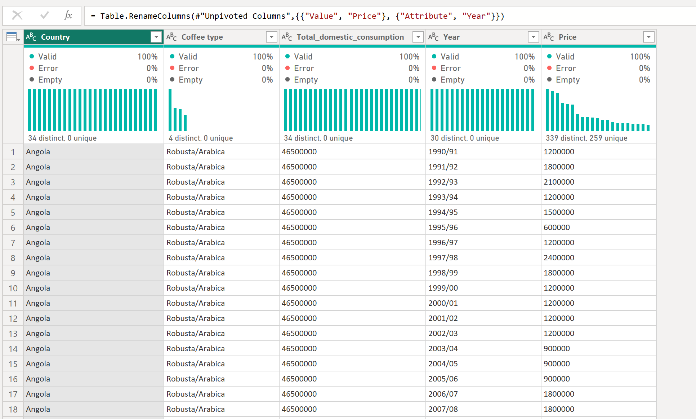Screen dimensions: 696x419
Task: Select row number 6
Action: pos(13,228)
